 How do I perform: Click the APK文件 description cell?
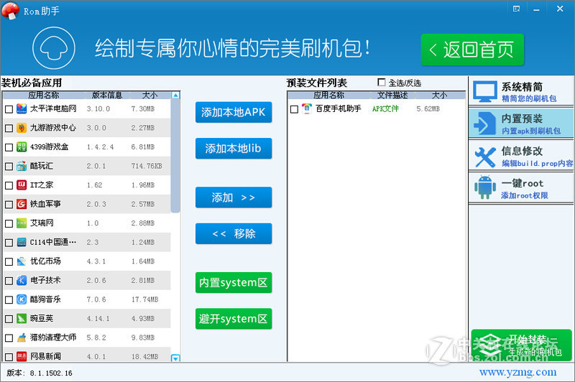pos(385,108)
